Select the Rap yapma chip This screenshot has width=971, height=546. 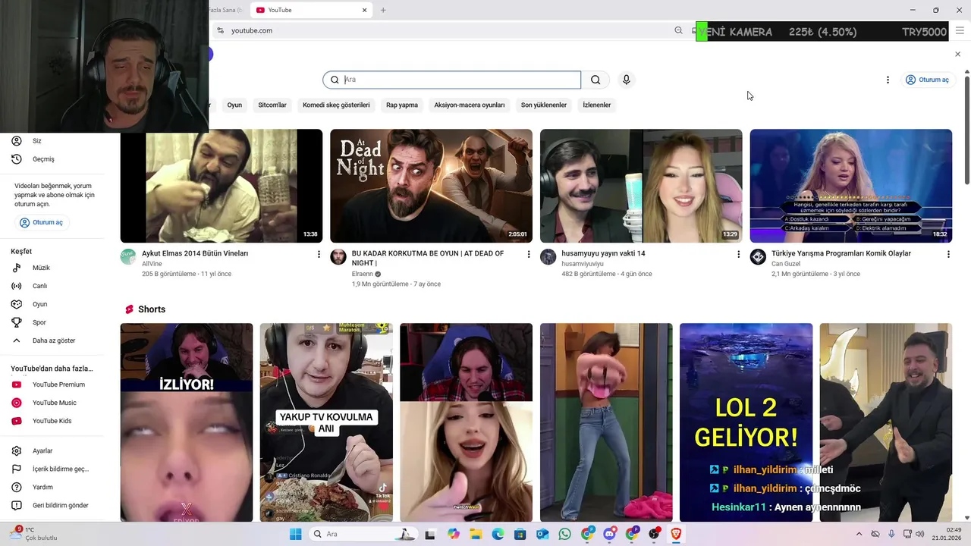click(x=402, y=105)
